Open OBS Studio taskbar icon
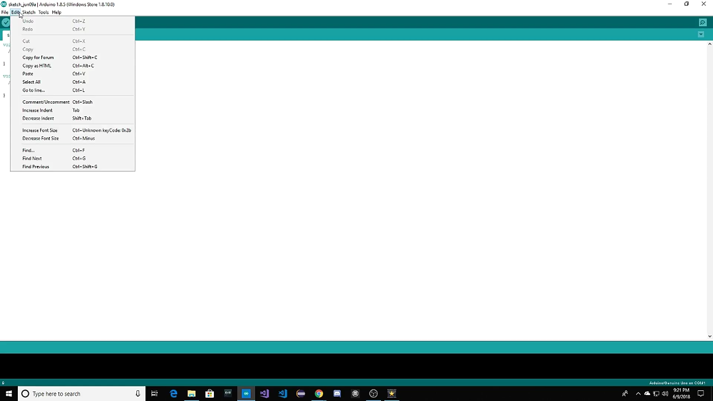This screenshot has height=401, width=713. click(374, 394)
